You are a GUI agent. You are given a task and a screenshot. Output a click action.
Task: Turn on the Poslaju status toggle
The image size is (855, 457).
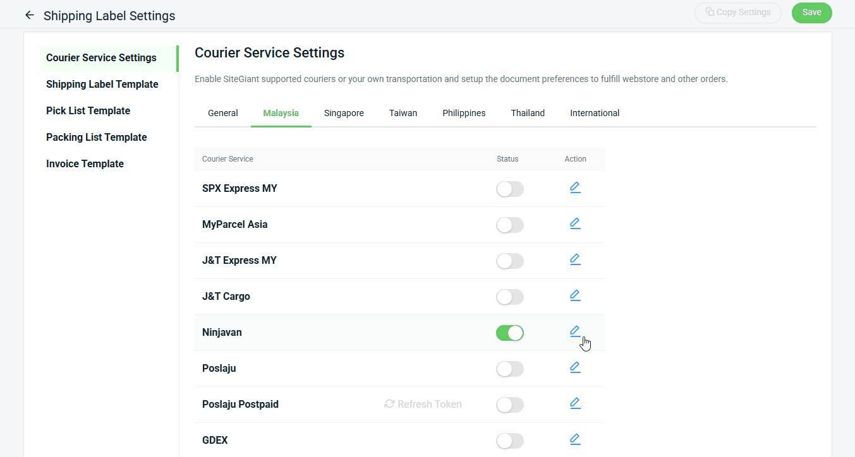point(509,369)
